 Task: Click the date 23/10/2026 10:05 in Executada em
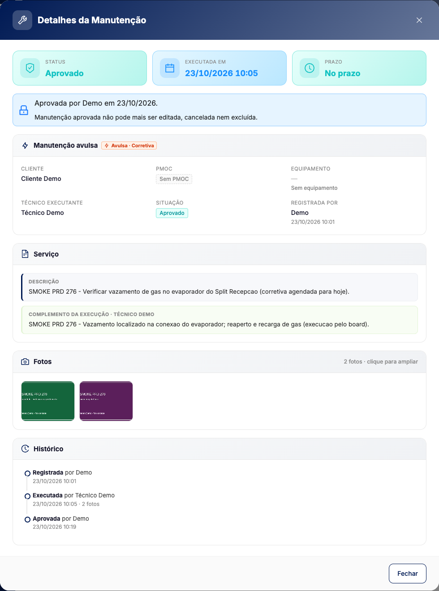(221, 73)
